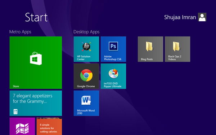This screenshot has width=216, height=135.
Task: Select the Metro Apps group header
Action: [x=20, y=32]
